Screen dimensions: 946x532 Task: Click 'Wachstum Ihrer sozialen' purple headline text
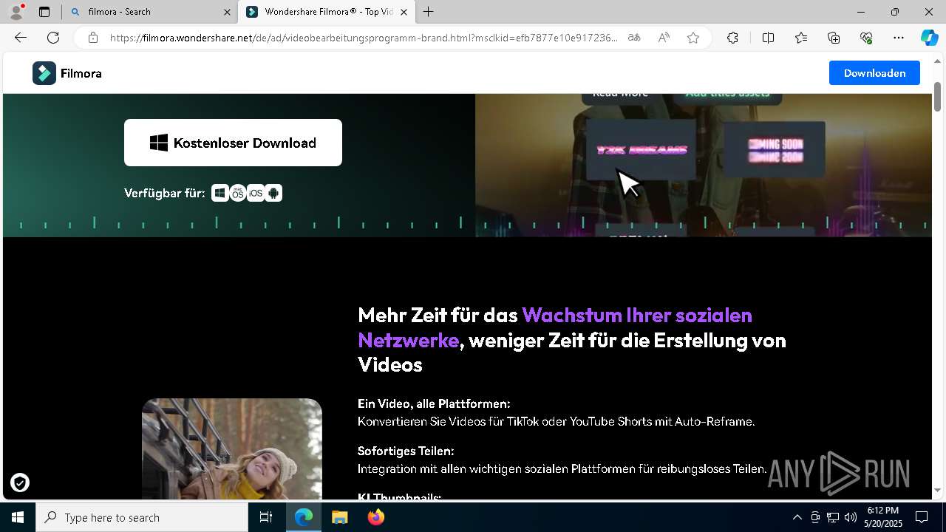(x=637, y=315)
